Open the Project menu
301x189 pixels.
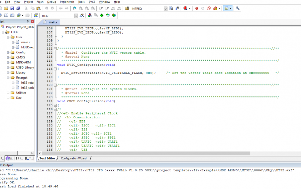click(28, 2)
